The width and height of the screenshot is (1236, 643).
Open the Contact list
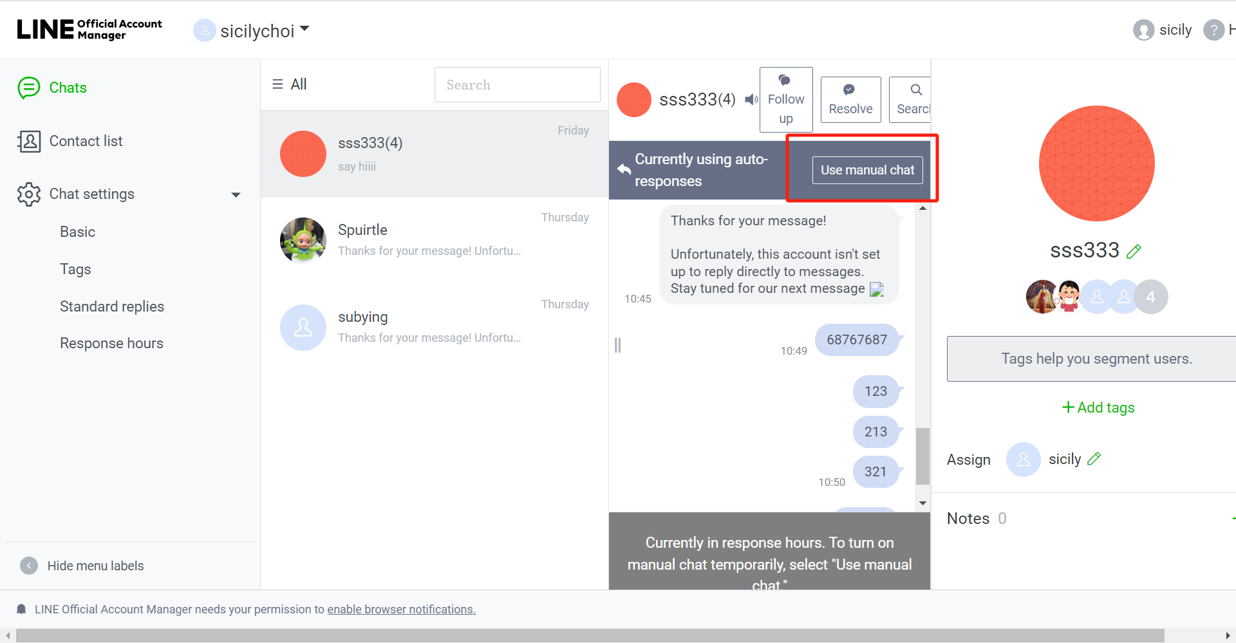pos(86,141)
